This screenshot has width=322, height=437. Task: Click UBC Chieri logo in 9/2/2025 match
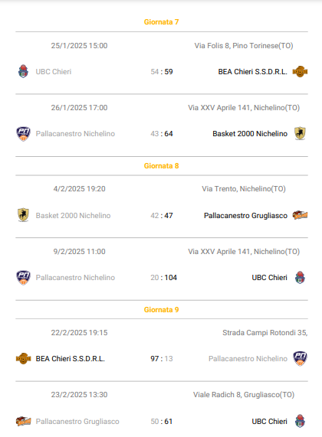300,277
